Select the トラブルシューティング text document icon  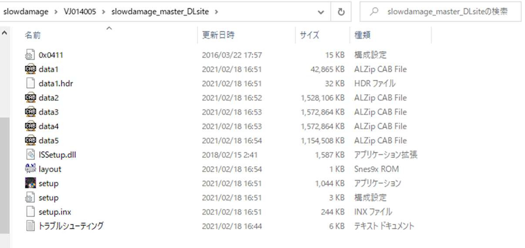pyautogui.click(x=30, y=226)
